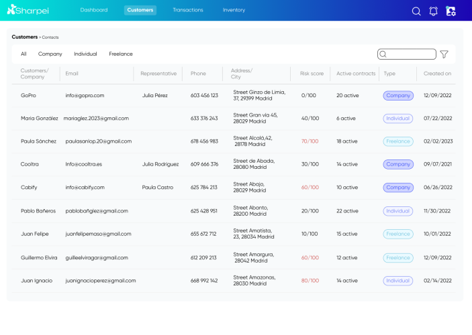Filter contacts by Individual
Screen dimensions: 472x335
tap(85, 54)
